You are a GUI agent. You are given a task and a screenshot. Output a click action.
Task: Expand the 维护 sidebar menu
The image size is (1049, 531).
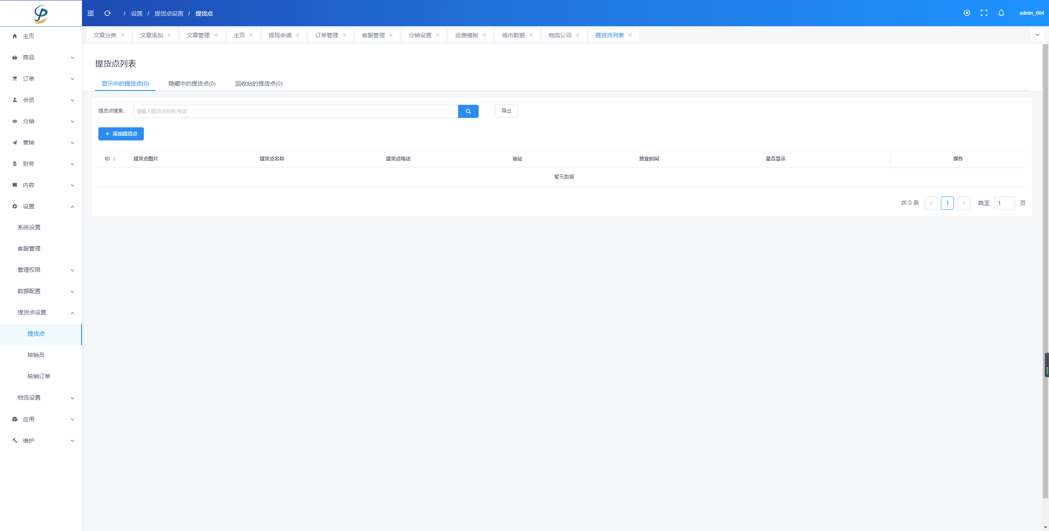click(41, 441)
